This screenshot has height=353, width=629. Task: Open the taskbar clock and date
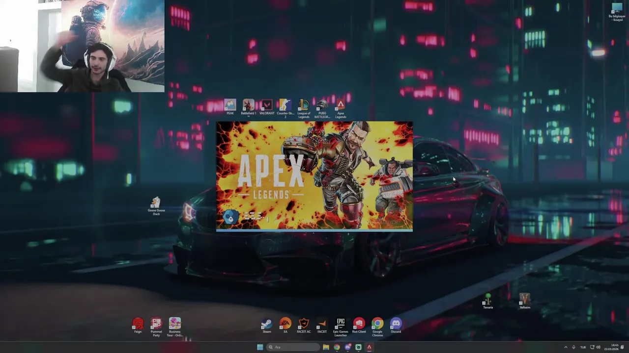click(611, 347)
